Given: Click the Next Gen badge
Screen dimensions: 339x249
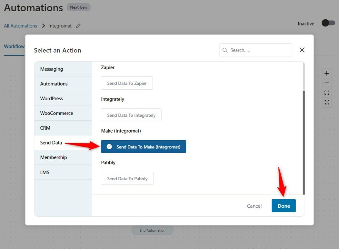Looking at the screenshot, I should (78, 7).
